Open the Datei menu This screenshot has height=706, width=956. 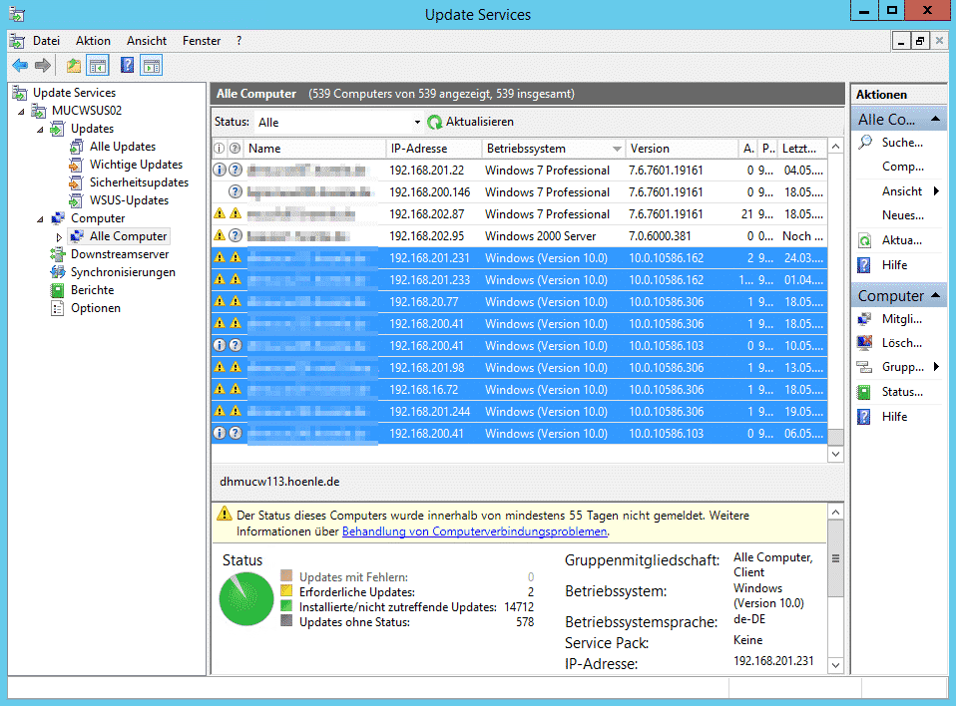pyautogui.click(x=46, y=41)
